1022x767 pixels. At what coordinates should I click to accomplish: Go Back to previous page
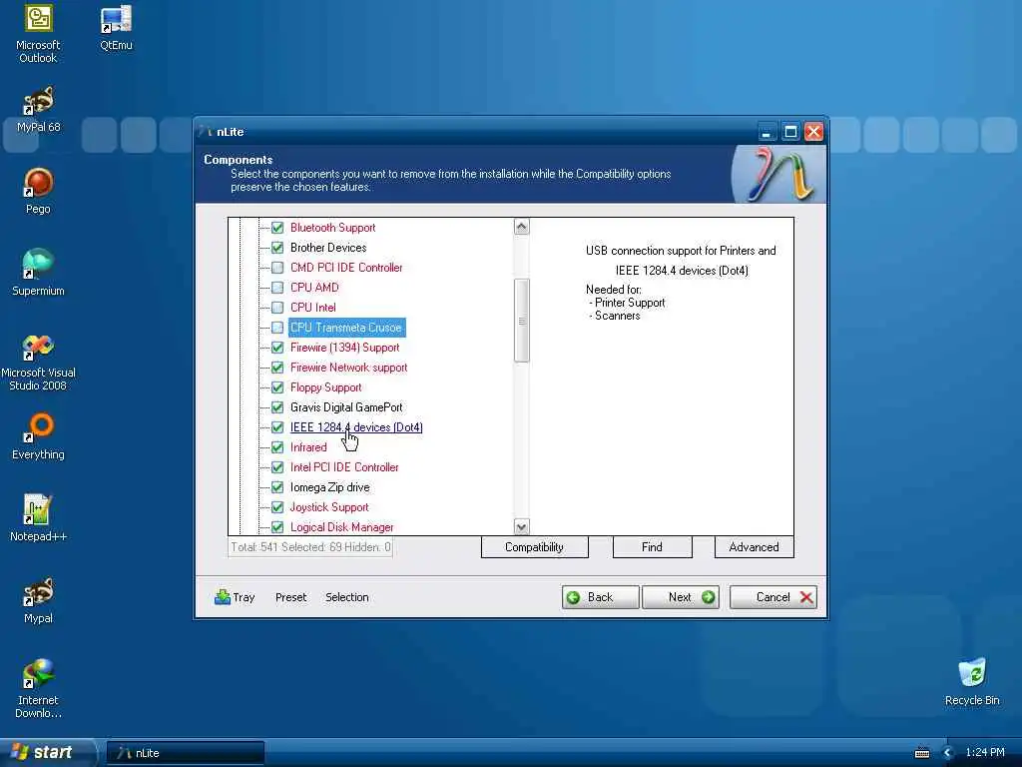[x=600, y=597]
